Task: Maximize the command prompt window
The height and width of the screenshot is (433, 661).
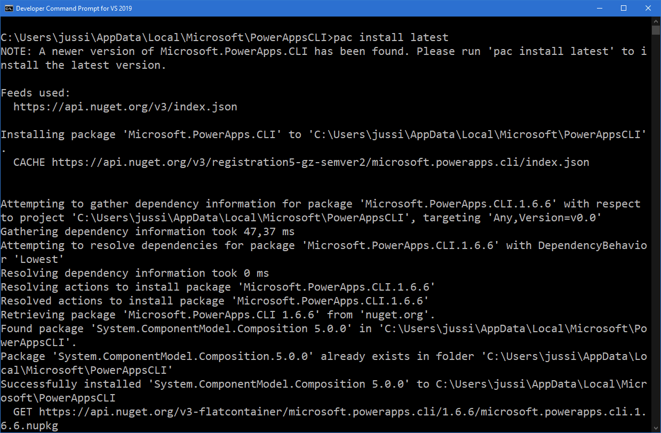Action: pyautogui.click(x=624, y=8)
